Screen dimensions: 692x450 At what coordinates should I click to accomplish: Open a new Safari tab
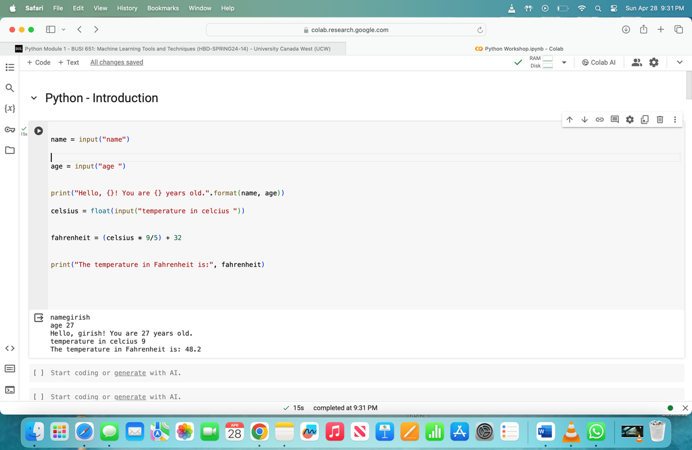(661, 29)
